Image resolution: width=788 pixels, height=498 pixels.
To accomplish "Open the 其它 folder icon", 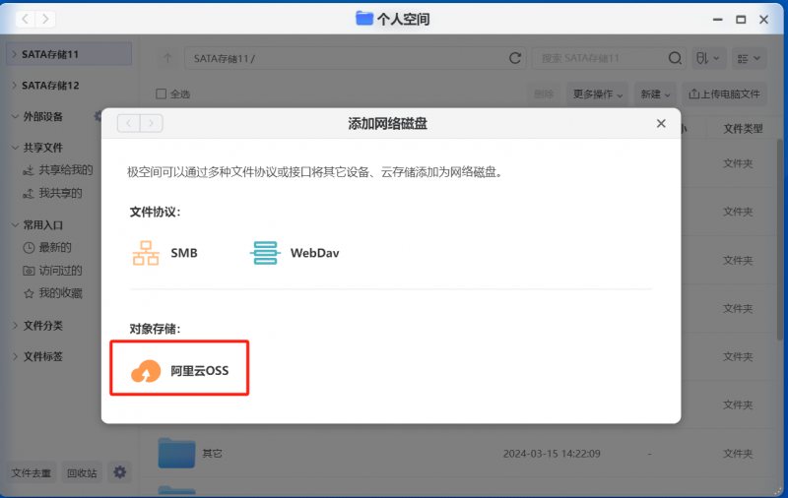I will pos(176,453).
